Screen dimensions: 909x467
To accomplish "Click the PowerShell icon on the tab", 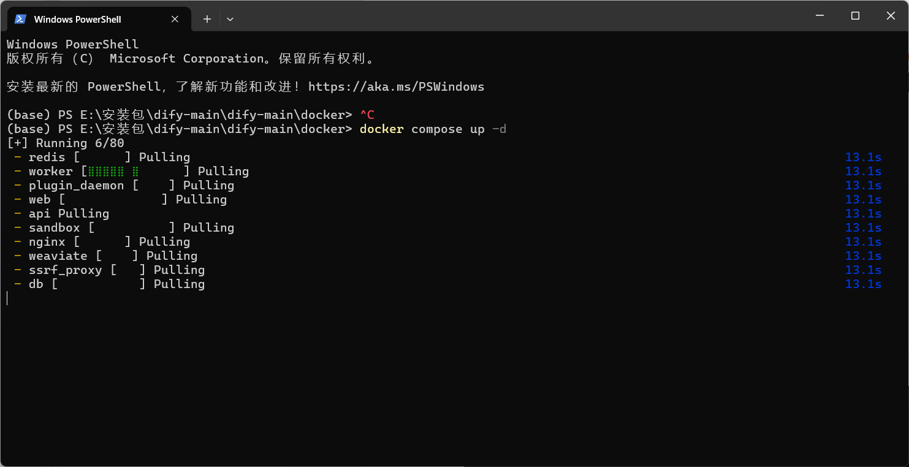I will click(x=20, y=19).
